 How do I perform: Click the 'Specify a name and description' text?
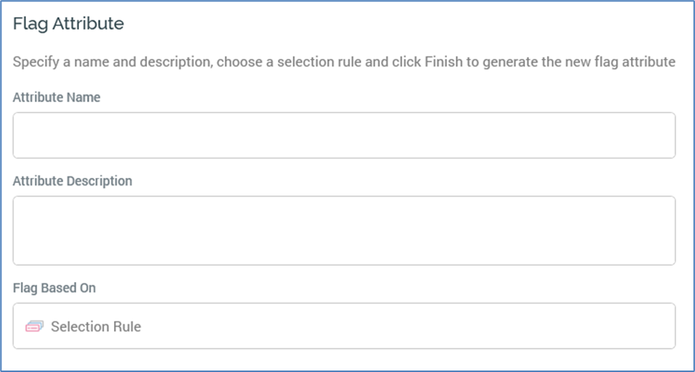pos(112,62)
